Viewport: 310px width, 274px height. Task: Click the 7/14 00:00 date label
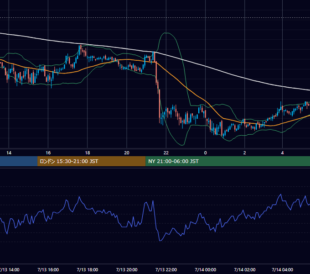click(206, 269)
